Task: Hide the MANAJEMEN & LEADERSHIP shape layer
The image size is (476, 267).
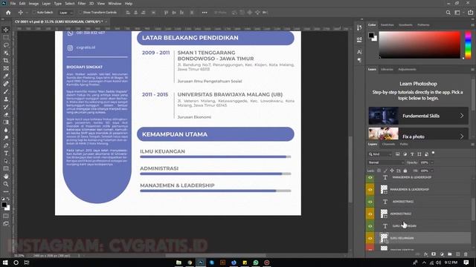Action: [370, 190]
